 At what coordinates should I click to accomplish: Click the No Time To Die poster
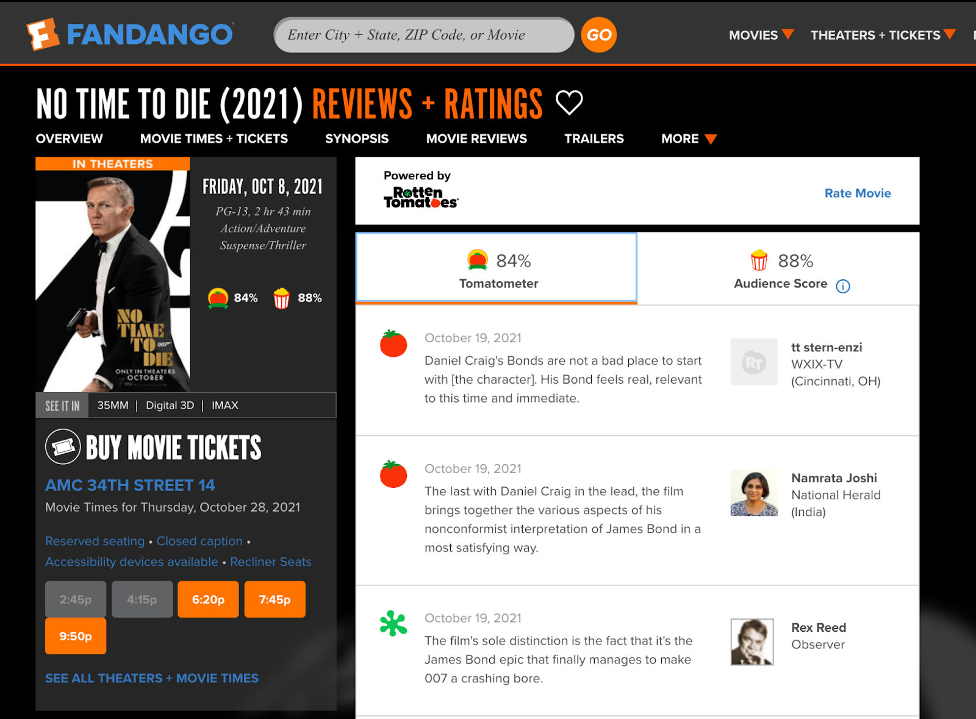[113, 281]
